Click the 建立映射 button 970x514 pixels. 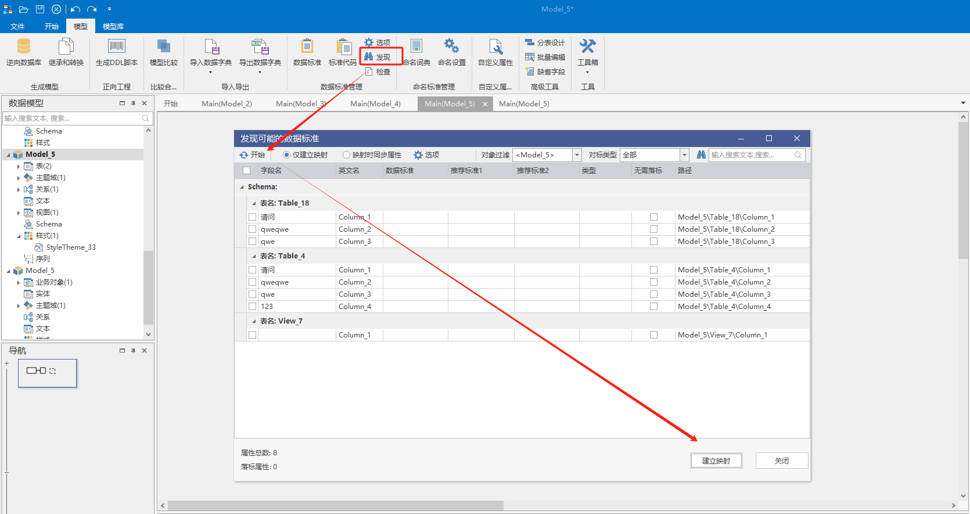click(716, 461)
